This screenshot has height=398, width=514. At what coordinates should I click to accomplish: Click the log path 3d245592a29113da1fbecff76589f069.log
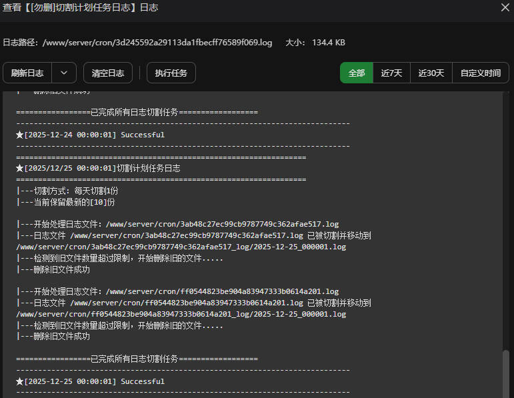157,43
